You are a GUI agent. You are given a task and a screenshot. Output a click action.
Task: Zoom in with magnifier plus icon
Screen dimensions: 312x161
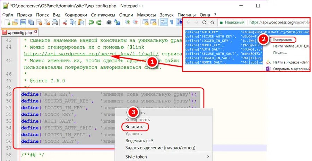pyautogui.click(x=127, y=22)
